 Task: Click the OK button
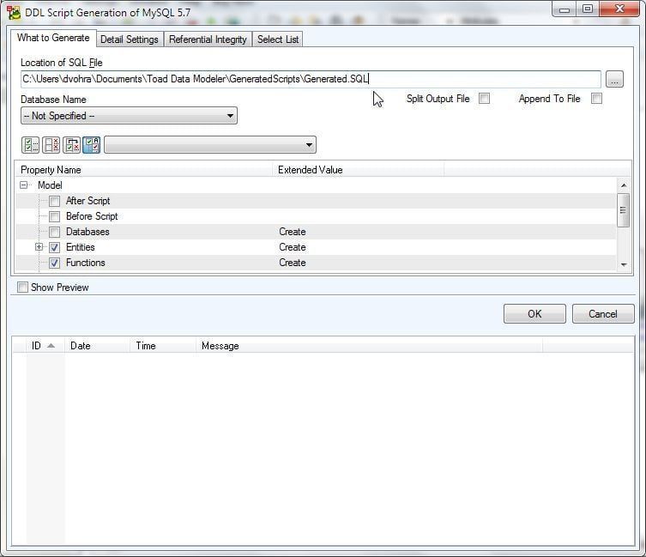tap(534, 314)
